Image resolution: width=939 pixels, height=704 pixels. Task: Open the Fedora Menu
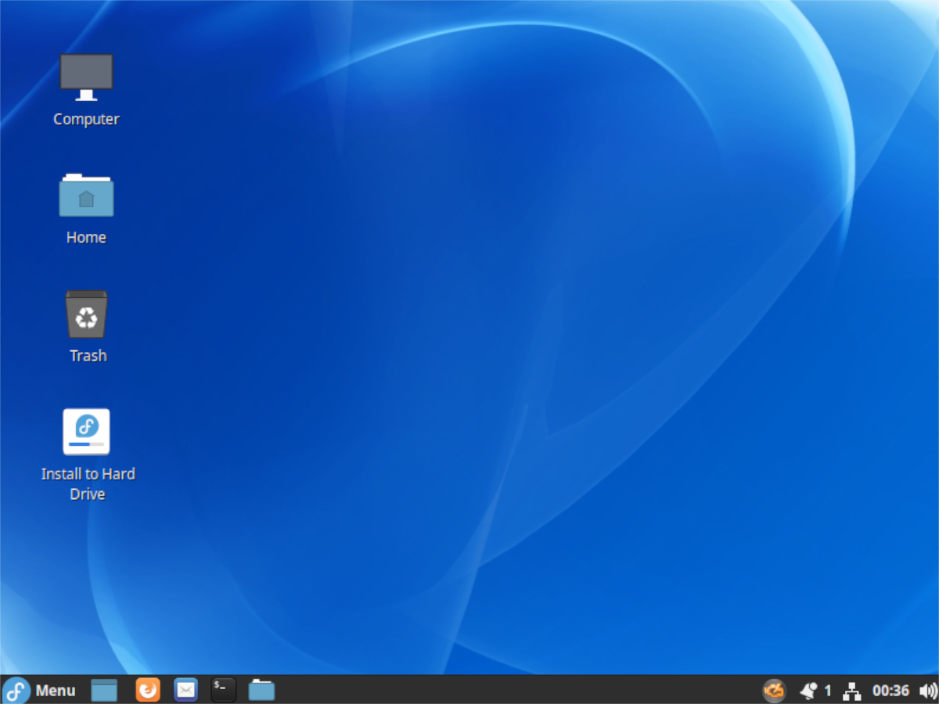pyautogui.click(x=55, y=690)
